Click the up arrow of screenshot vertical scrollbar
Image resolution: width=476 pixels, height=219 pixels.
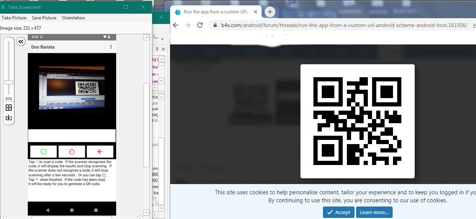(147, 37)
